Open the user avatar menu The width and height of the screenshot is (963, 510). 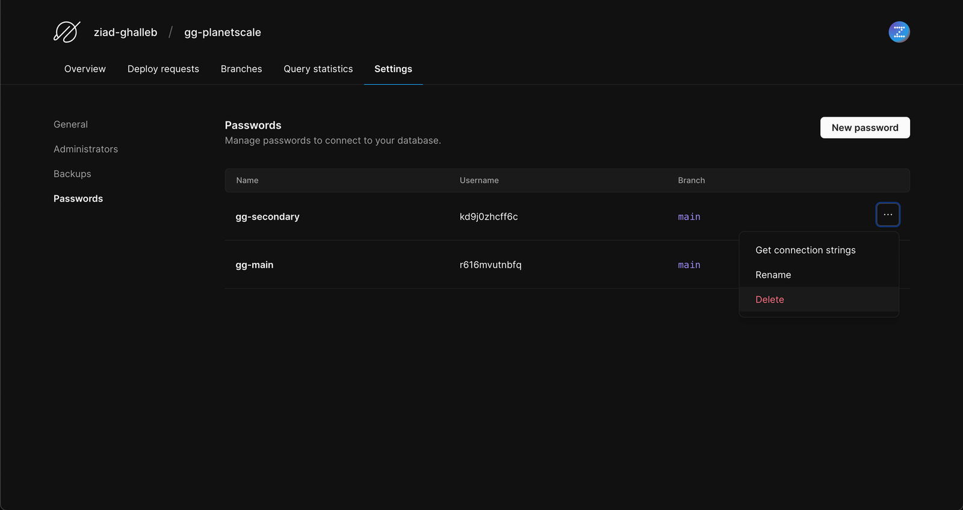(x=899, y=32)
